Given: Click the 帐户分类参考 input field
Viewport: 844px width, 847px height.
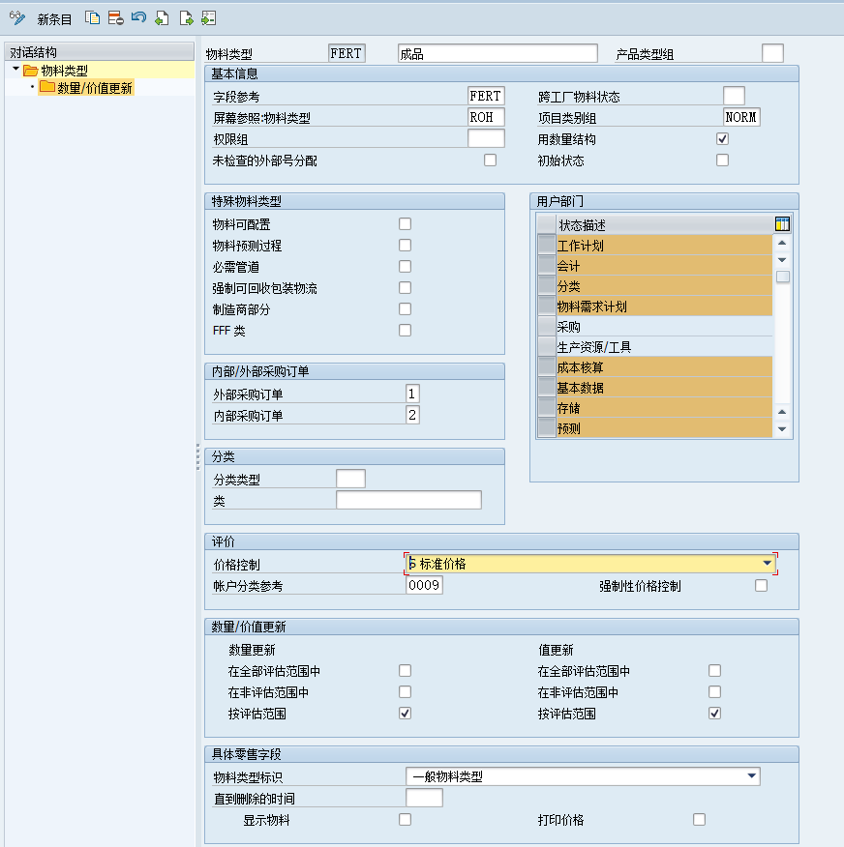Looking at the screenshot, I should pyautogui.click(x=424, y=585).
